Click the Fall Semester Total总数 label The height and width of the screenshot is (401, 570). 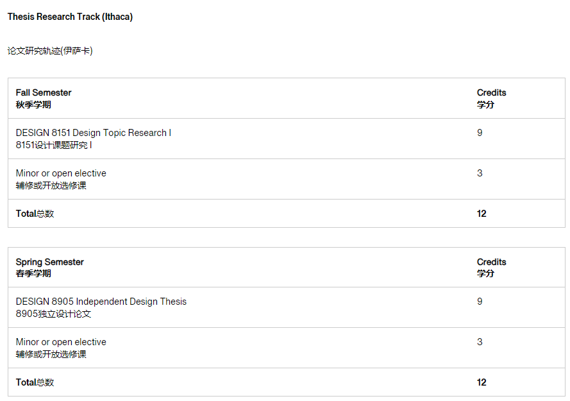[35, 214]
